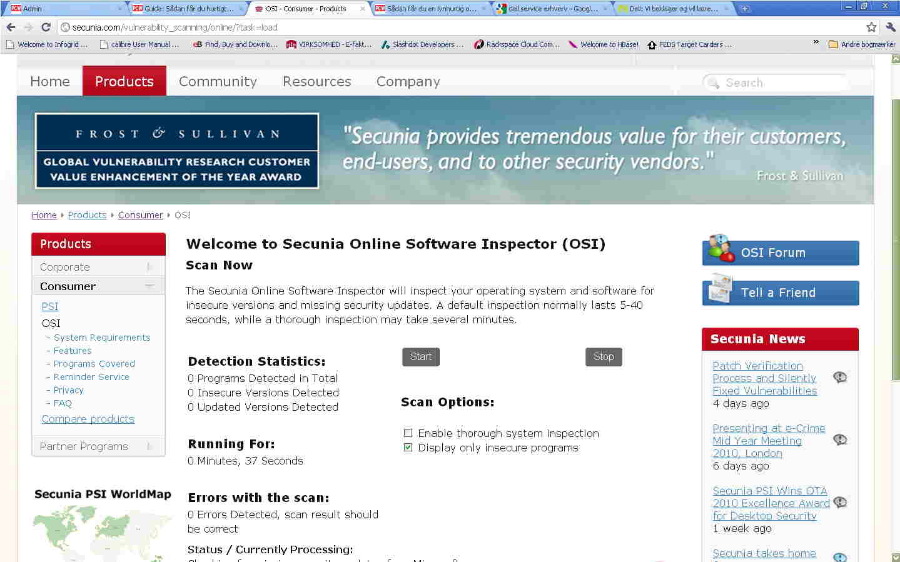Image resolution: width=900 pixels, height=562 pixels.
Task: Open the wrench settings menu
Action: 891,27
